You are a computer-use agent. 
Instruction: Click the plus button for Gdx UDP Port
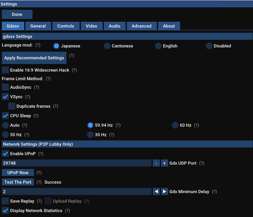coord(164,163)
